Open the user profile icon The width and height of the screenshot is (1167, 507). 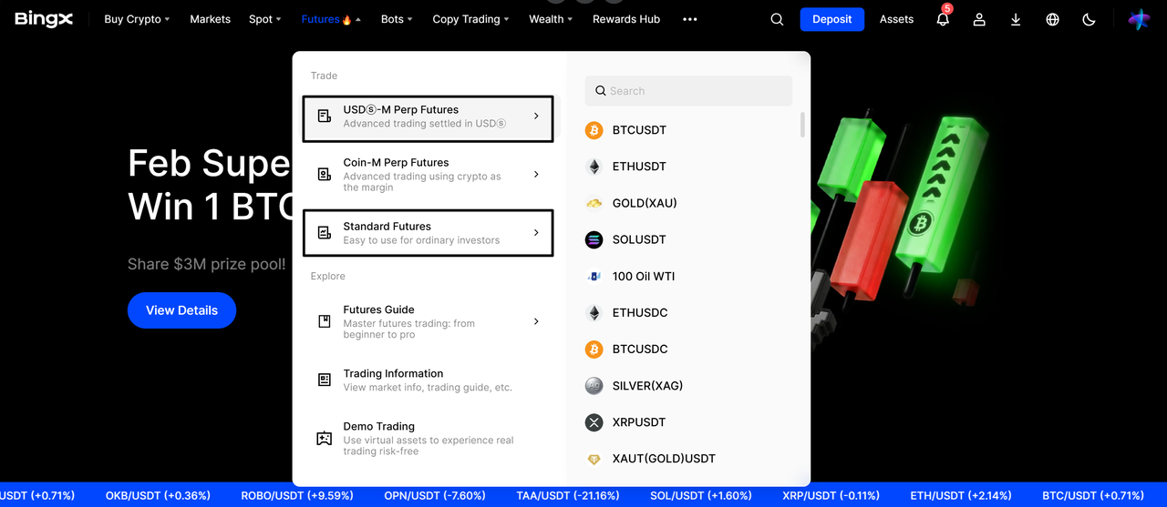(979, 19)
